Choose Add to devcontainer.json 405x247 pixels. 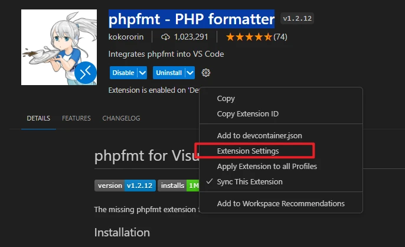coord(259,135)
